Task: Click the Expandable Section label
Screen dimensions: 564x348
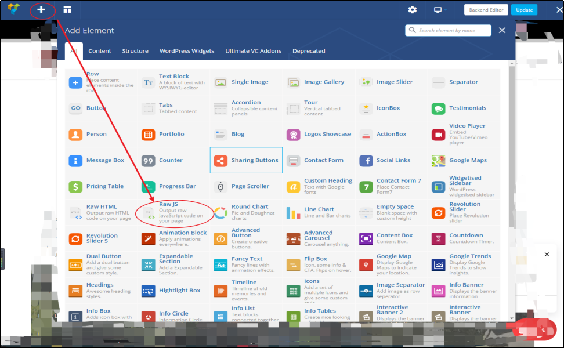Action: point(176,259)
